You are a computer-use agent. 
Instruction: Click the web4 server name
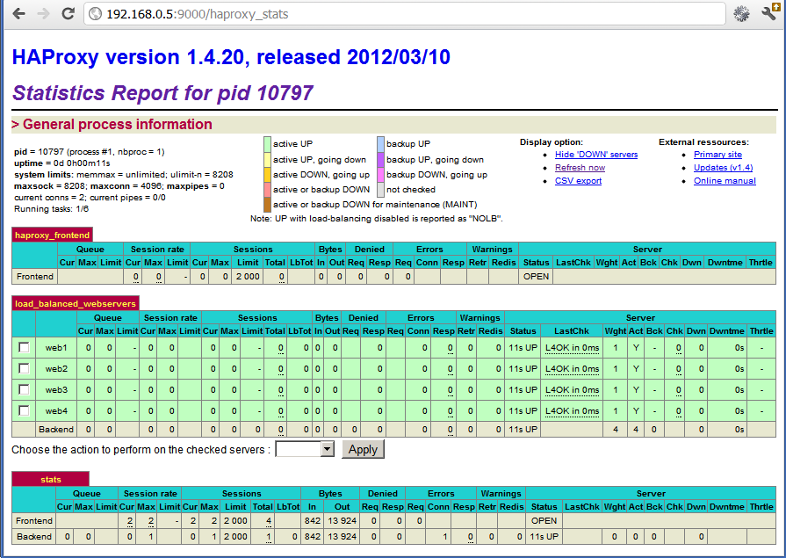[56, 410]
